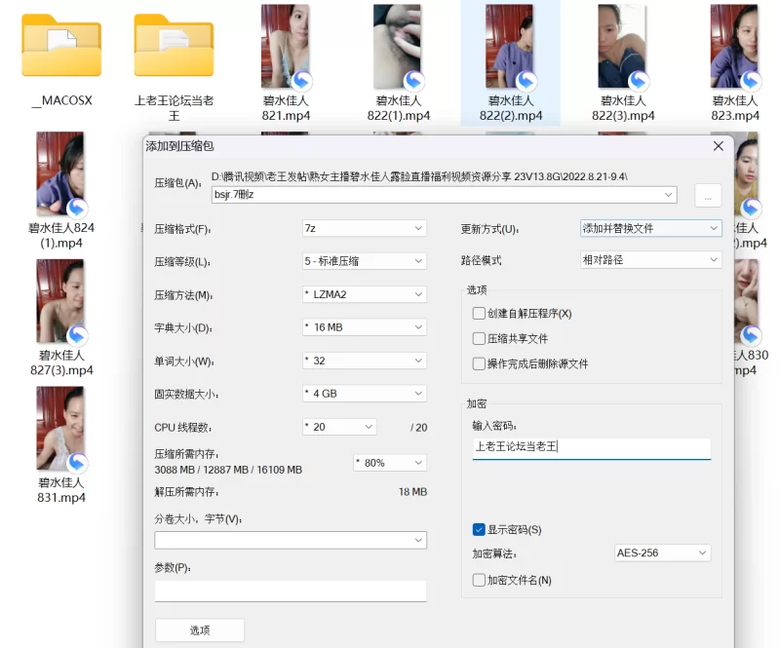This screenshot has height=648, width=780.
Task: Click the 参数 text field
Action: point(290,591)
